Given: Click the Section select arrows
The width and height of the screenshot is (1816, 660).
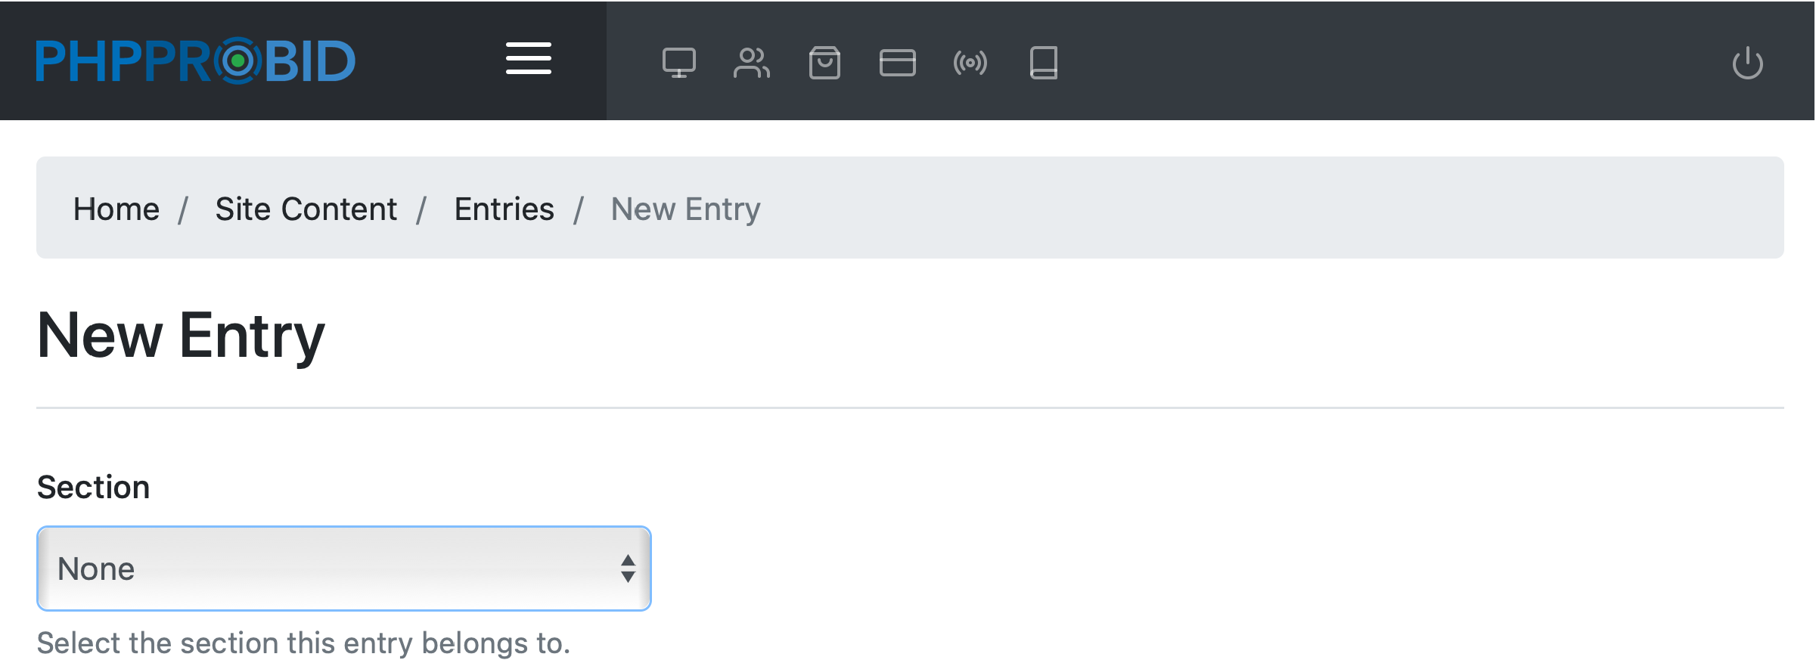Looking at the screenshot, I should pyautogui.click(x=628, y=569).
